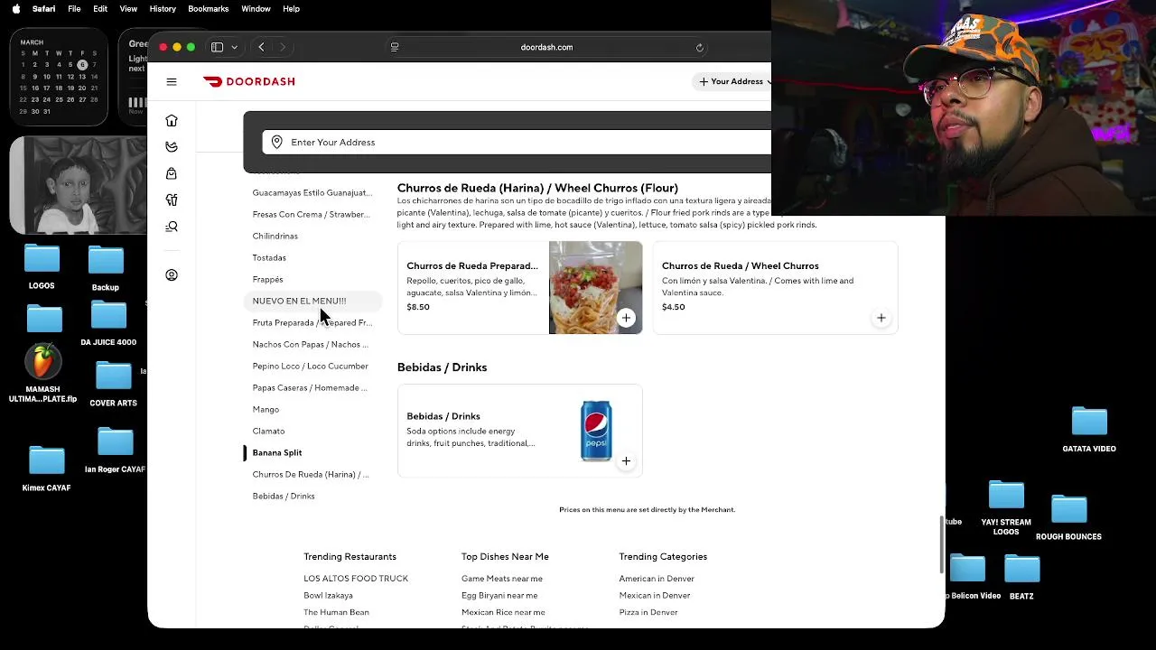This screenshot has height=650, width=1156.
Task: Open the drinks and bottle icon in sidebar
Action: pyautogui.click(x=172, y=200)
